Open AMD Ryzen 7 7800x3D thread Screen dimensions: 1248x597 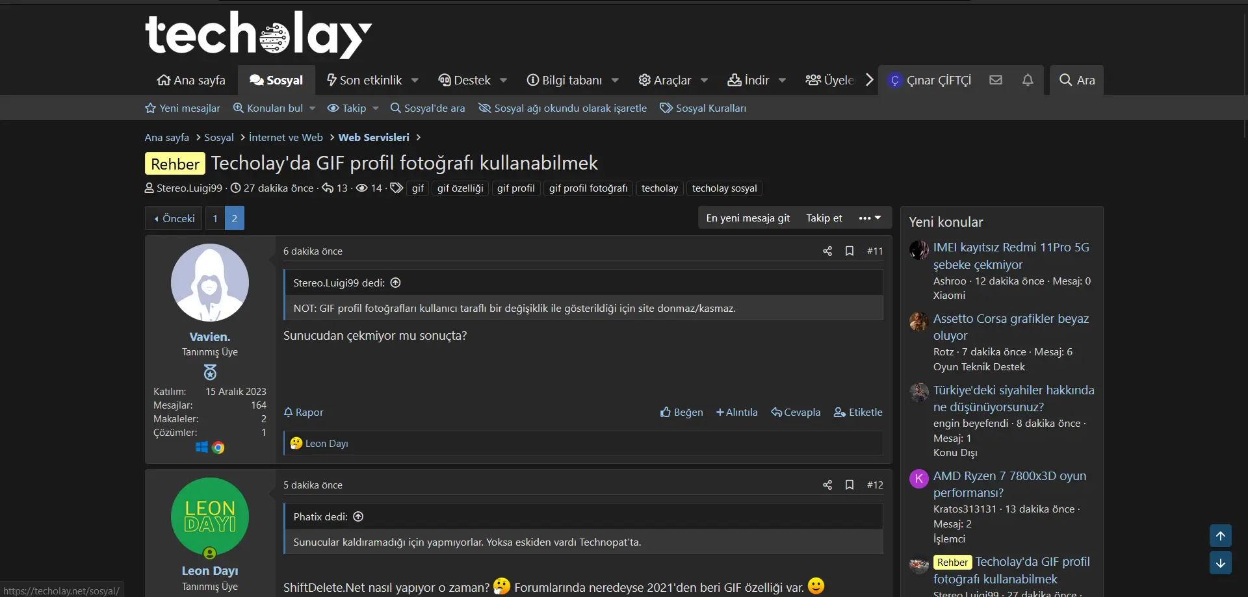tap(1009, 484)
